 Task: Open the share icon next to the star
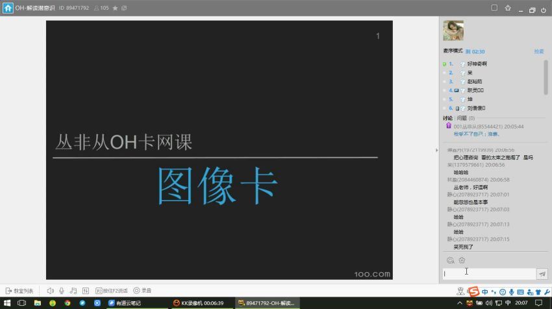[x=124, y=8]
